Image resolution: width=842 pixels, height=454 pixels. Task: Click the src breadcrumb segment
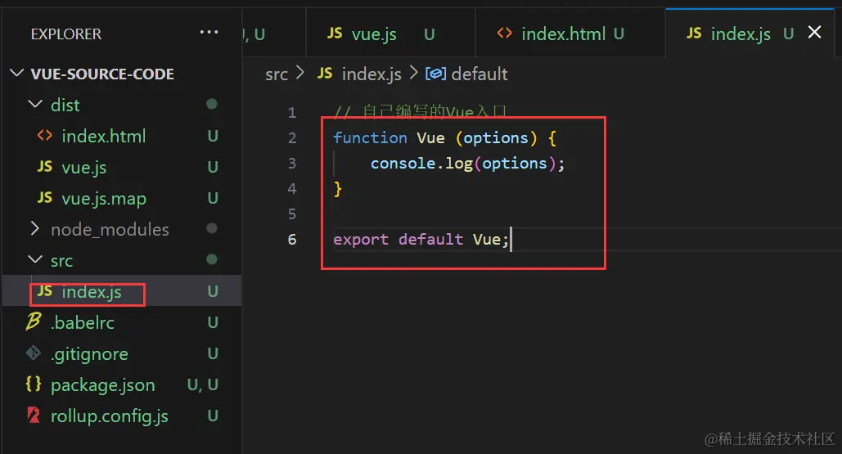277,74
